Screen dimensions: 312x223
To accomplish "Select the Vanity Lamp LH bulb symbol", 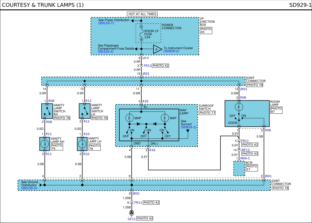I will [x=82, y=144].
